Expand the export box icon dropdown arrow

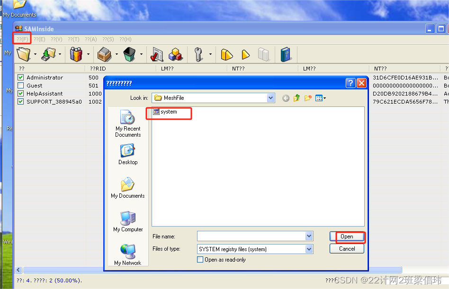tap(117, 54)
